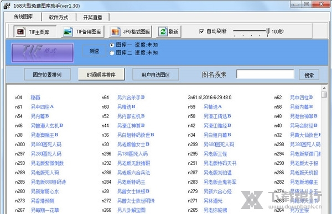Open the 另老版特码天书 link

point(220,163)
